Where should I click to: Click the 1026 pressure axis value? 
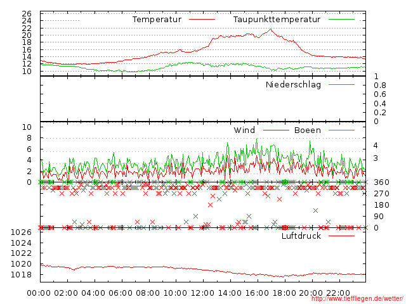pos(21,232)
